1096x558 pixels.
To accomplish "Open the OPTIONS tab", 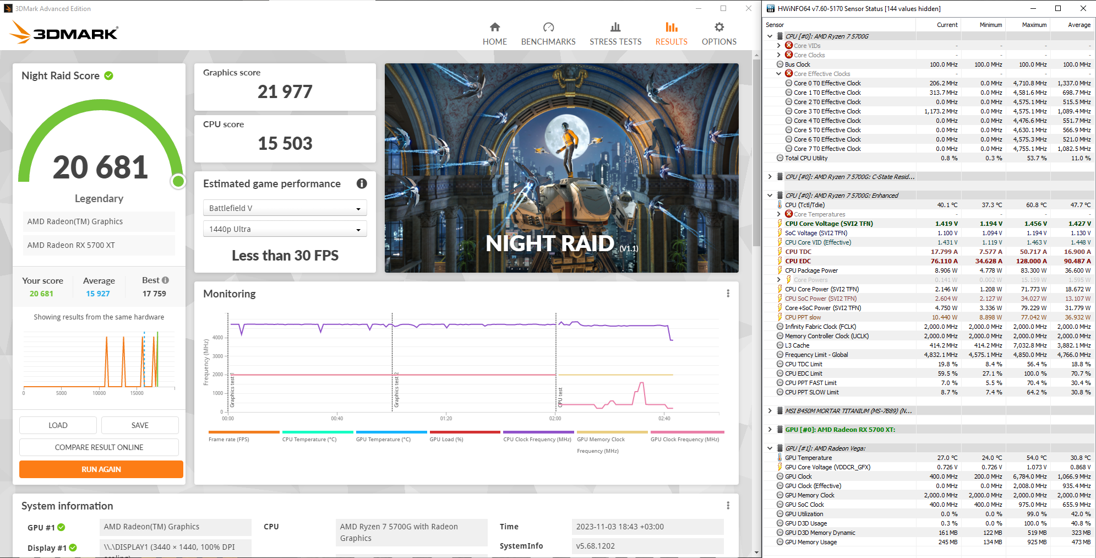I will pyautogui.click(x=719, y=34).
